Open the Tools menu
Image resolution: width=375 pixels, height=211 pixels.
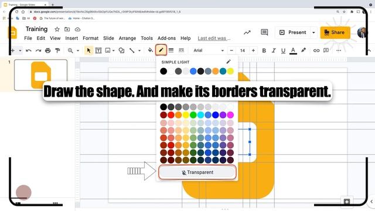(x=146, y=38)
